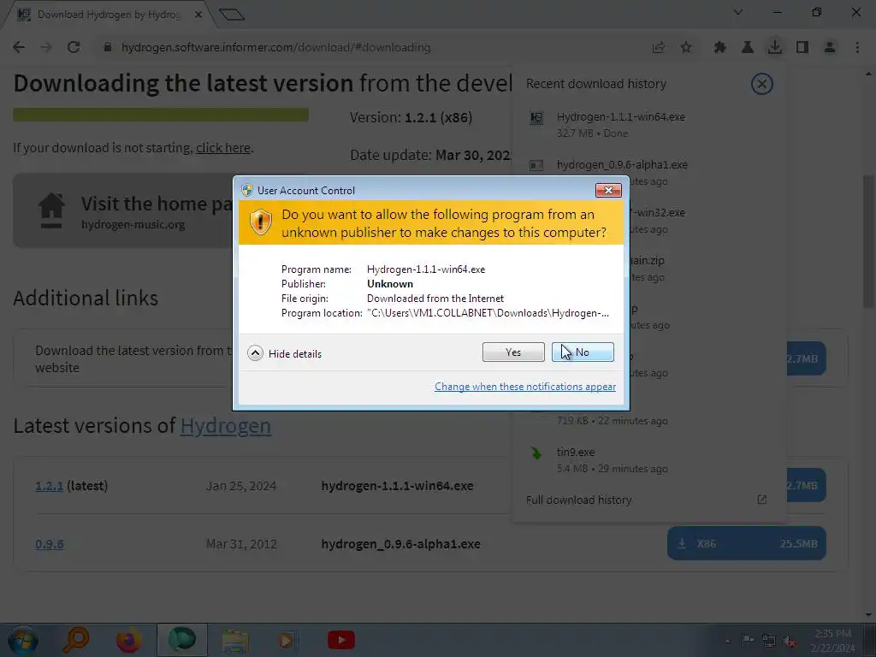Toggle the browser side panel icon
Screen dimensions: 876x657
[802, 48]
